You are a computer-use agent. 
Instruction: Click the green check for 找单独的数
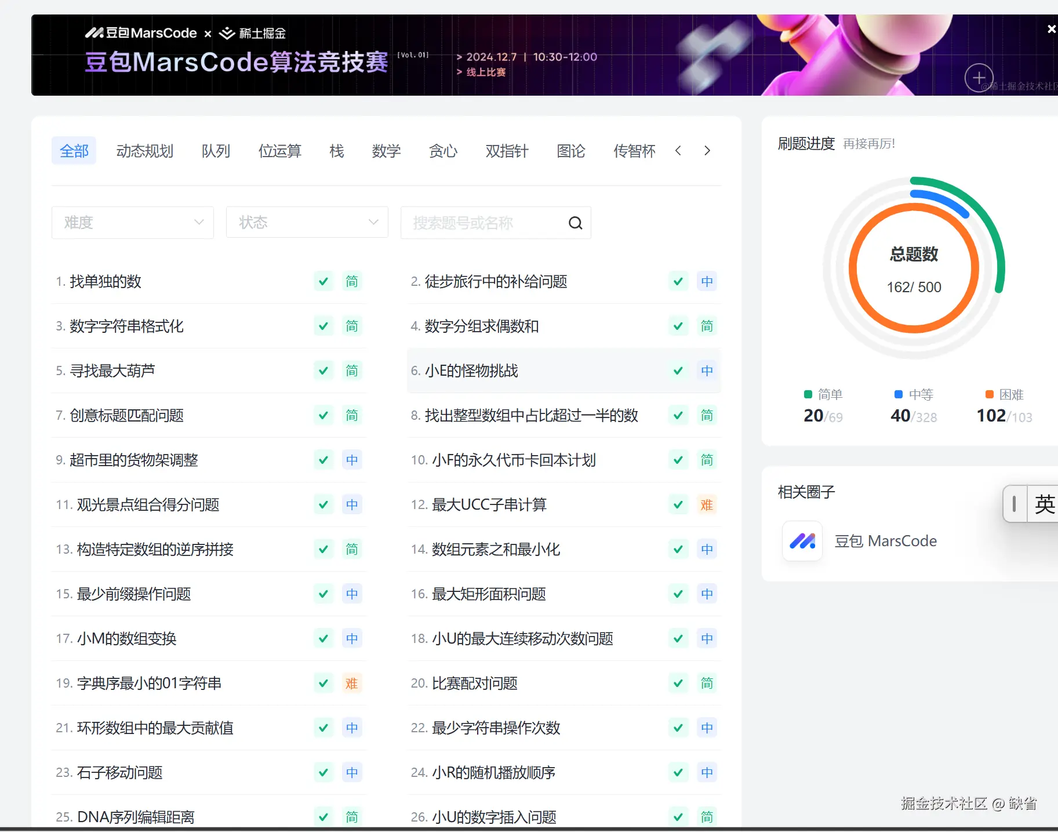click(323, 282)
